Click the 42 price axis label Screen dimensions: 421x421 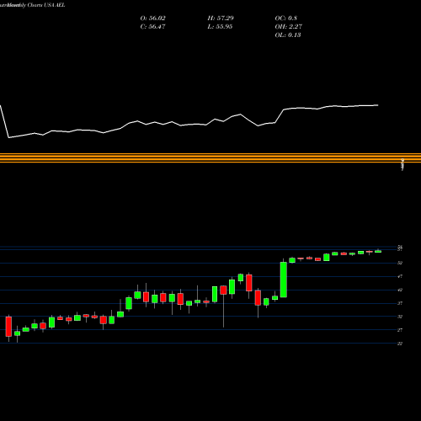(x=400, y=290)
